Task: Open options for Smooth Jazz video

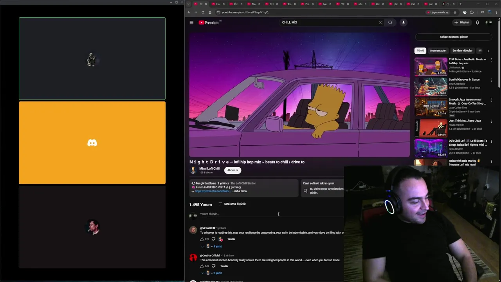Action: [x=491, y=100]
